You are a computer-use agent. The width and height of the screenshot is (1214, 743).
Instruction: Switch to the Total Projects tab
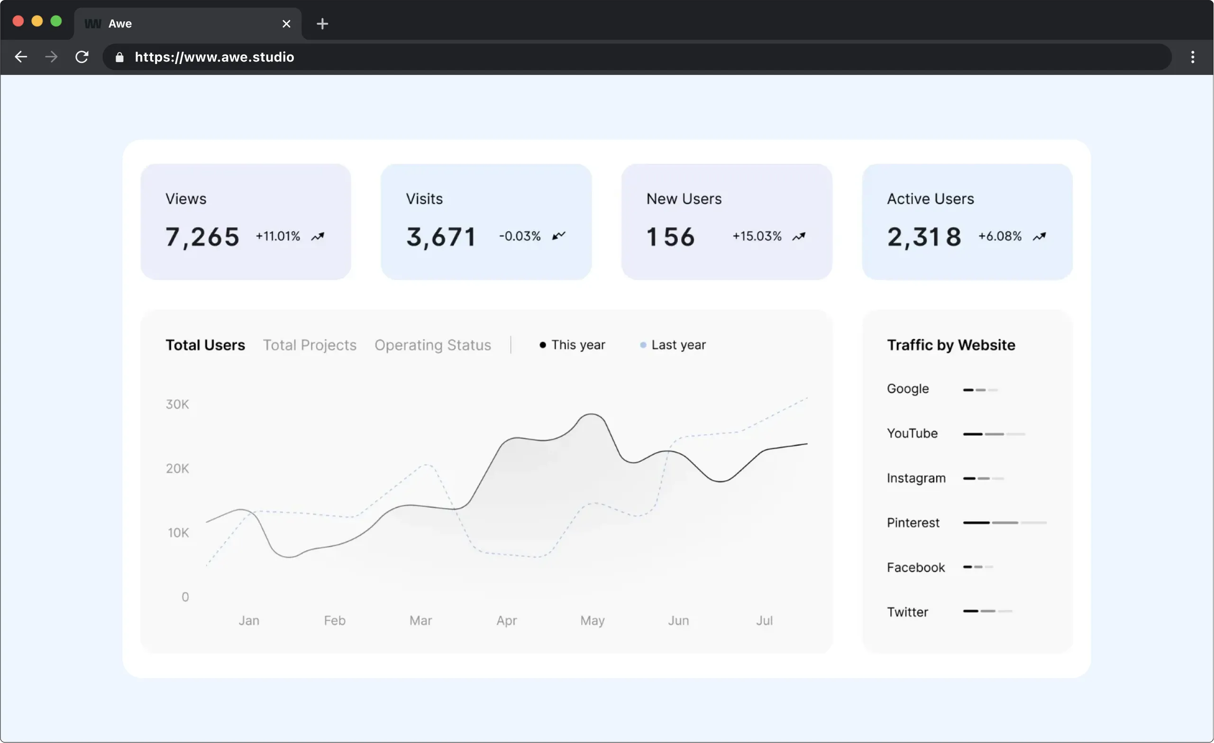tap(310, 345)
